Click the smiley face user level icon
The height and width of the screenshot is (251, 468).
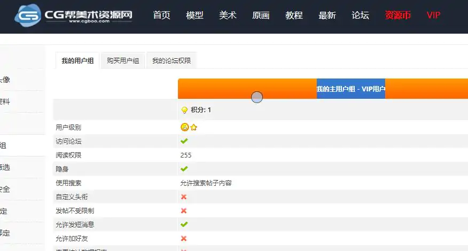point(185,127)
